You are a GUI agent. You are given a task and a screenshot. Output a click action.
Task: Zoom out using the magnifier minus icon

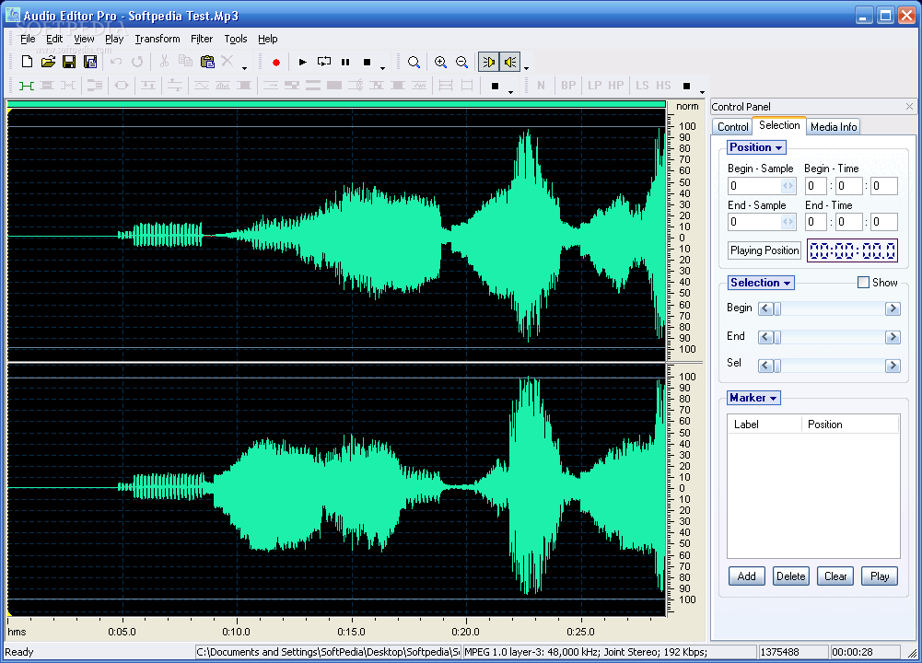(461, 62)
